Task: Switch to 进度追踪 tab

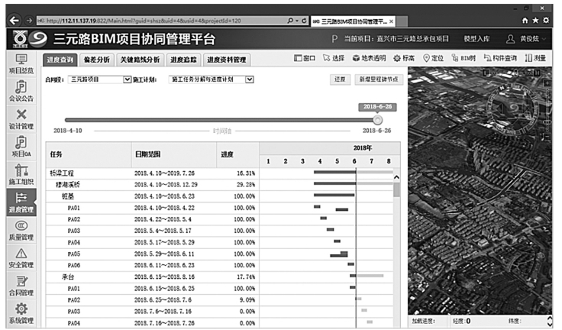Action: coord(183,60)
